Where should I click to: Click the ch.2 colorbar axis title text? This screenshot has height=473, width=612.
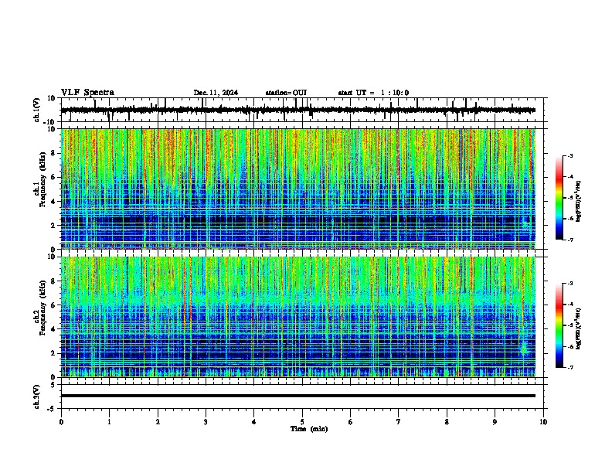click(x=579, y=328)
